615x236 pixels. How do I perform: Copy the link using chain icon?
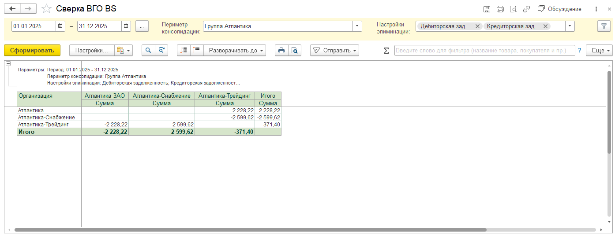pyautogui.click(x=526, y=9)
